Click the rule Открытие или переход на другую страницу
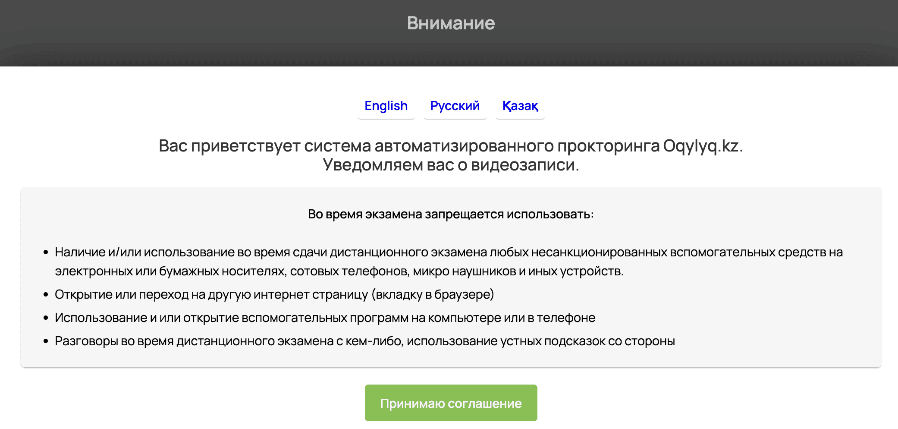 pos(274,294)
